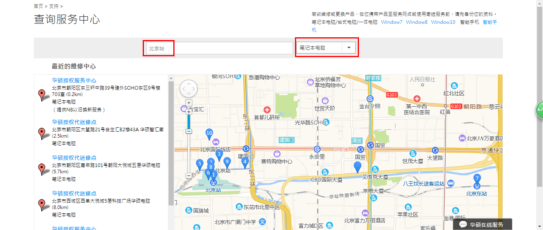Screen dimensions: 543x230
Task: Click map marker number 1 at 北京站
Action: coord(213,174)
